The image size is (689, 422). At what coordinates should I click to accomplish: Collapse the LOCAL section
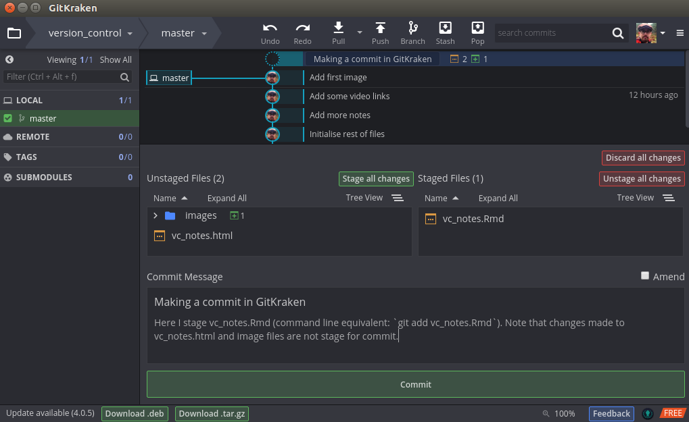pyautogui.click(x=70, y=100)
